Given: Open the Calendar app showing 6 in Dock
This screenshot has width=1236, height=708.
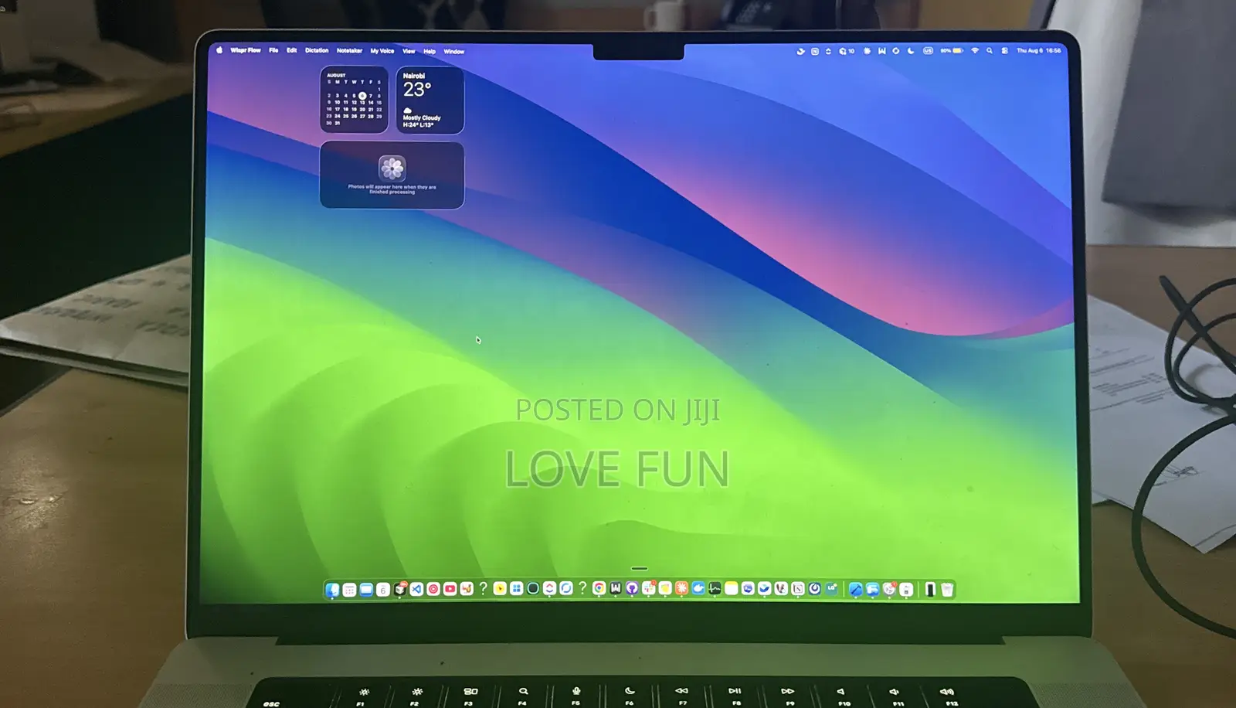Looking at the screenshot, I should [x=383, y=589].
